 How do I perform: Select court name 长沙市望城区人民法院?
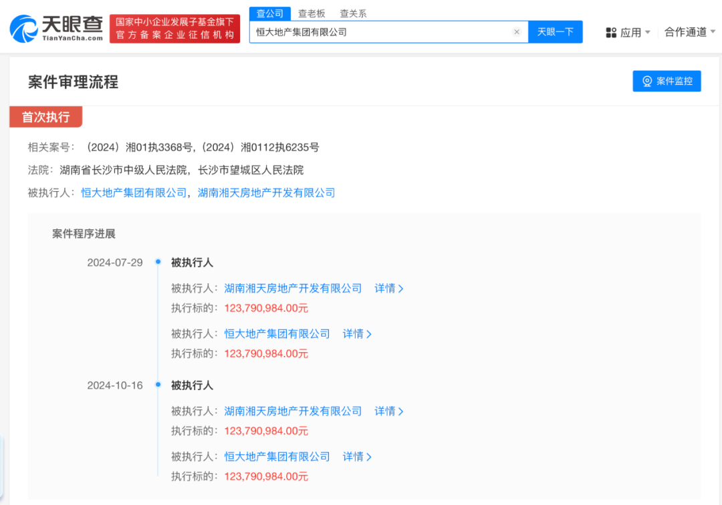pyautogui.click(x=251, y=170)
